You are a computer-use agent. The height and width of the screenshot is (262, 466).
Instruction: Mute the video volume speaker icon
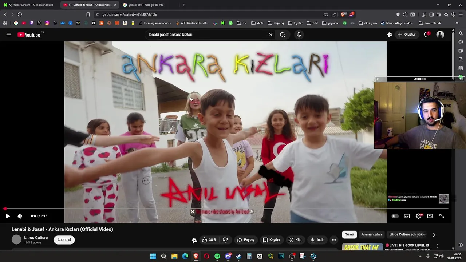click(x=20, y=216)
